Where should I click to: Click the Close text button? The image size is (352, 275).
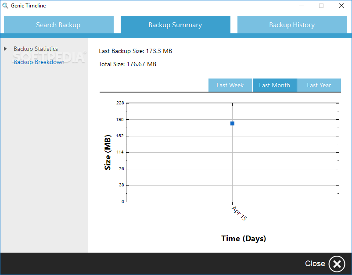pyautogui.click(x=315, y=264)
